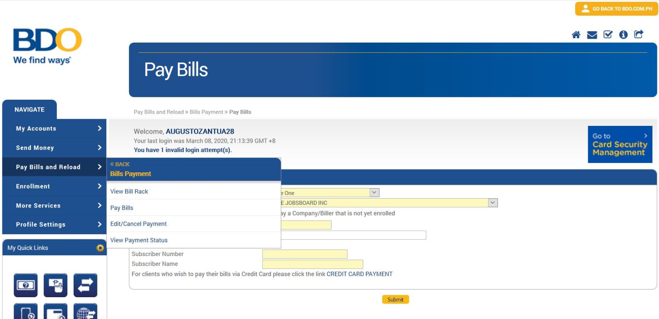659x319 pixels.
Task: Expand Send Money menu
Action: point(54,148)
